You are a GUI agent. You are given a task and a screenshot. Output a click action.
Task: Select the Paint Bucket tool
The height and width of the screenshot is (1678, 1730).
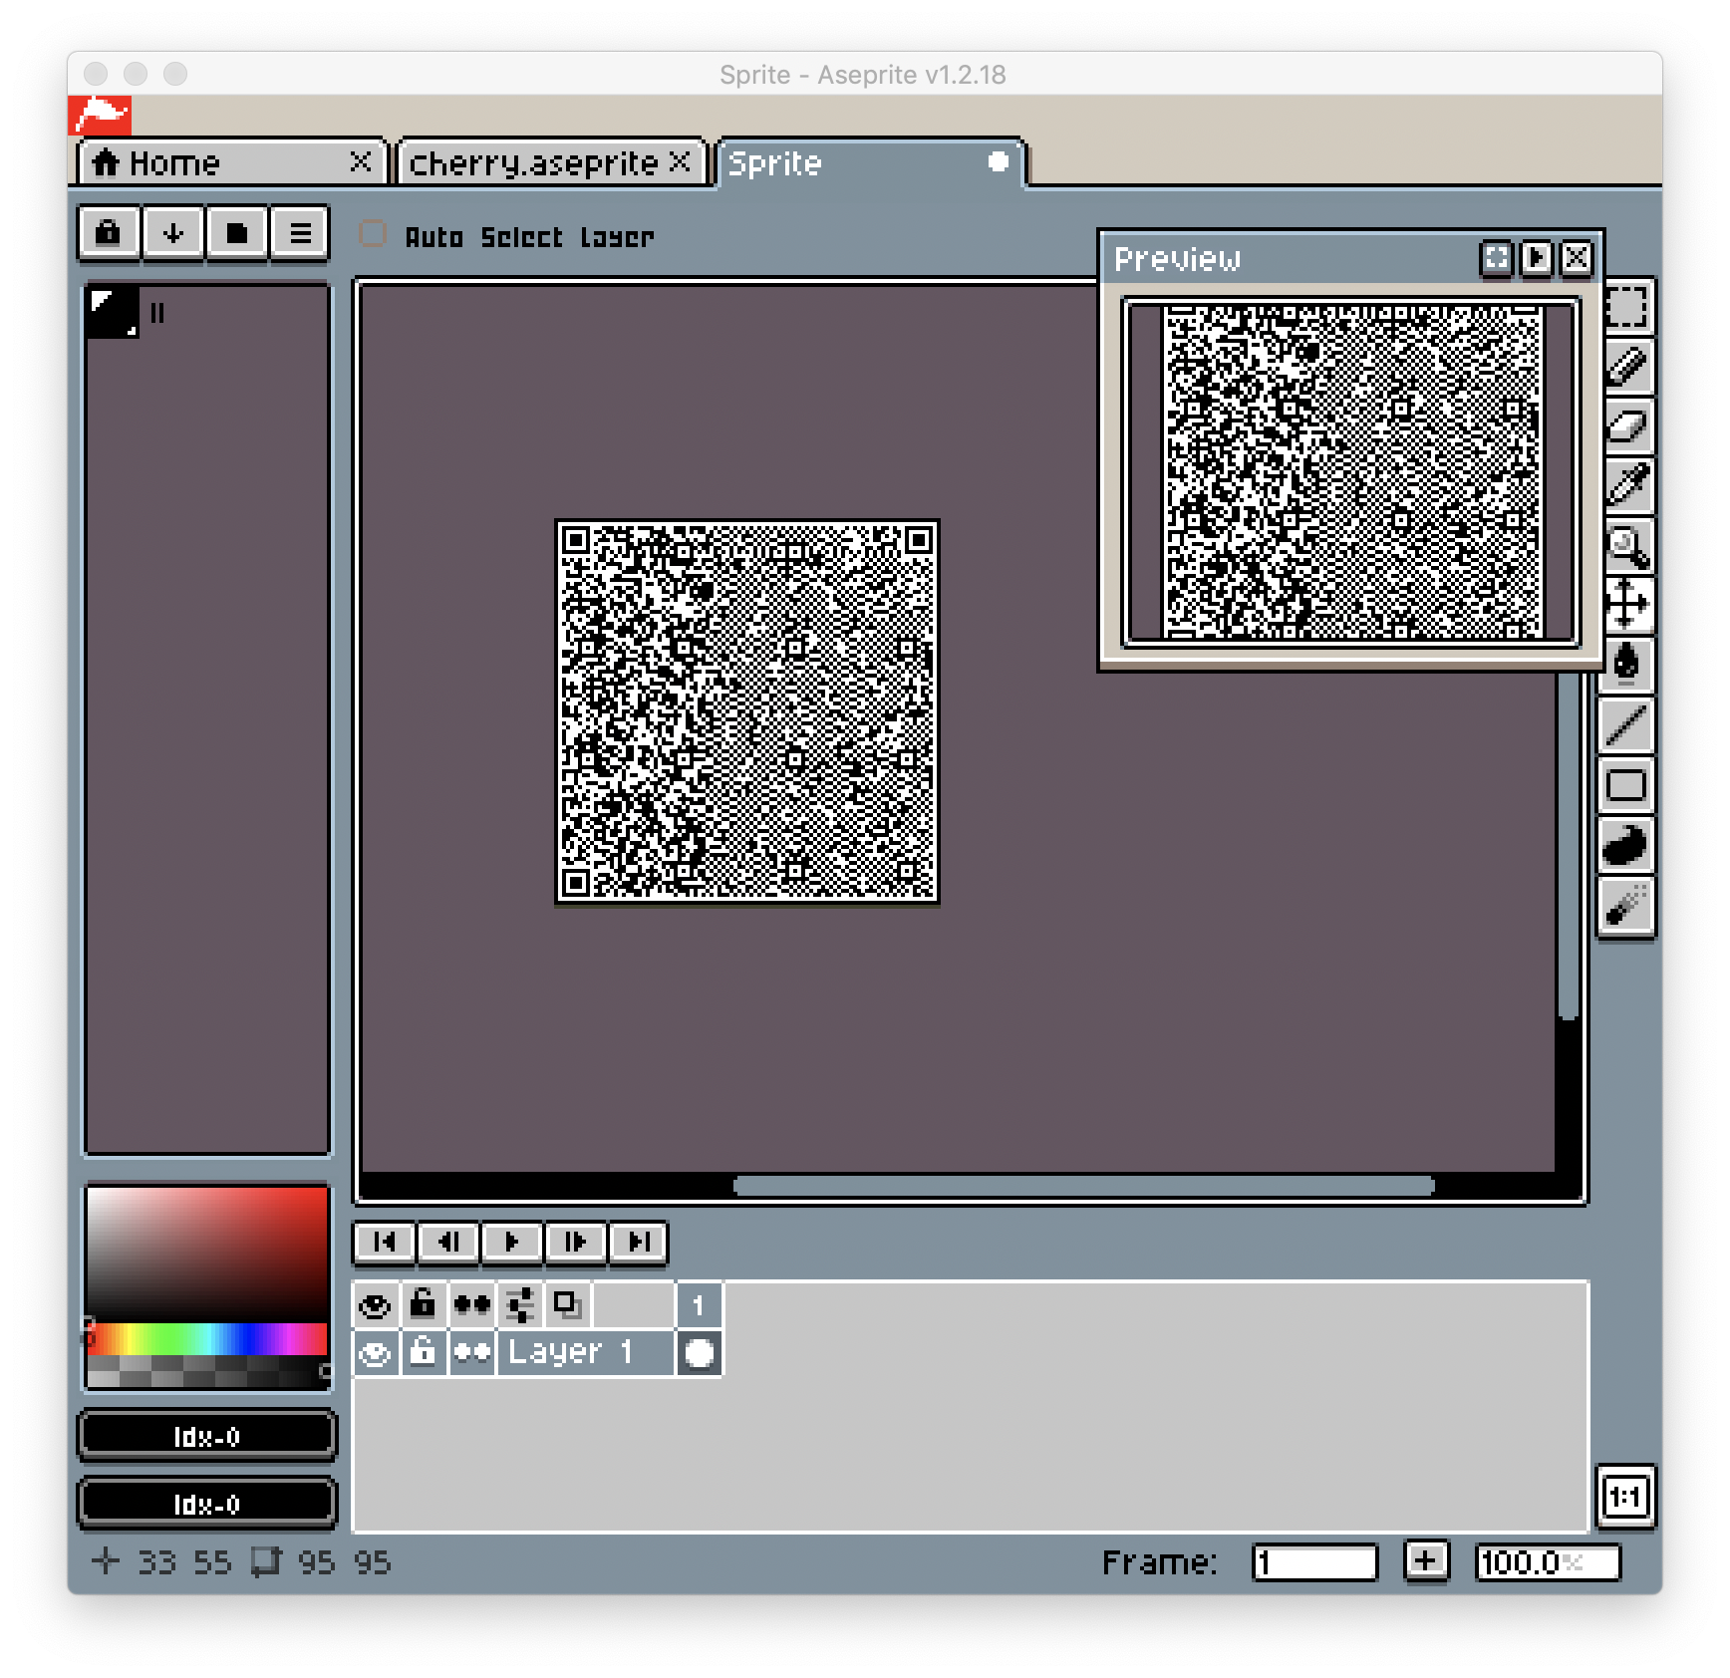[1627, 665]
